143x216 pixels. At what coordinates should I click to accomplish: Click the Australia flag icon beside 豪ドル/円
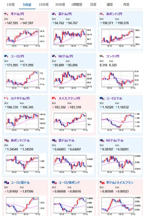coord(54,14)
